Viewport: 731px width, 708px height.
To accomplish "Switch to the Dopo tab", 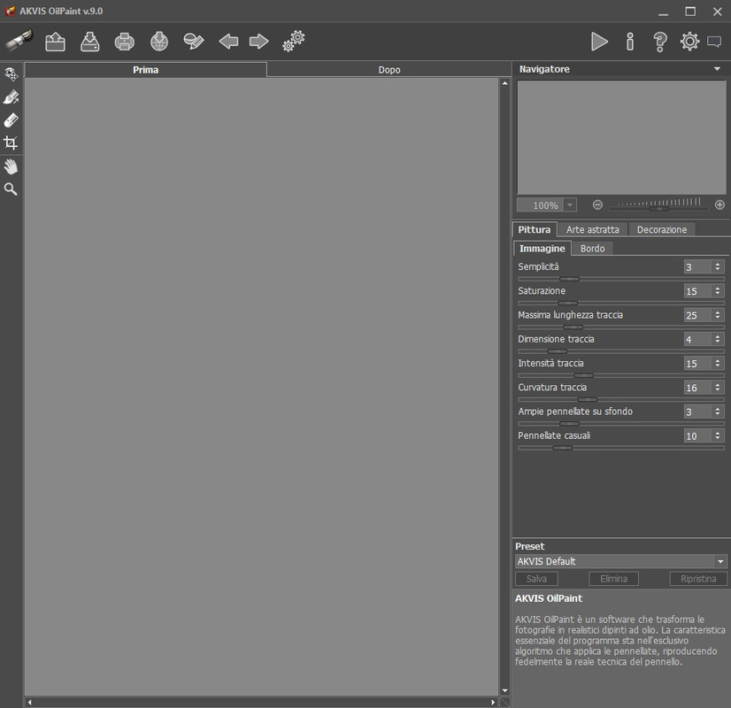I will tap(389, 70).
